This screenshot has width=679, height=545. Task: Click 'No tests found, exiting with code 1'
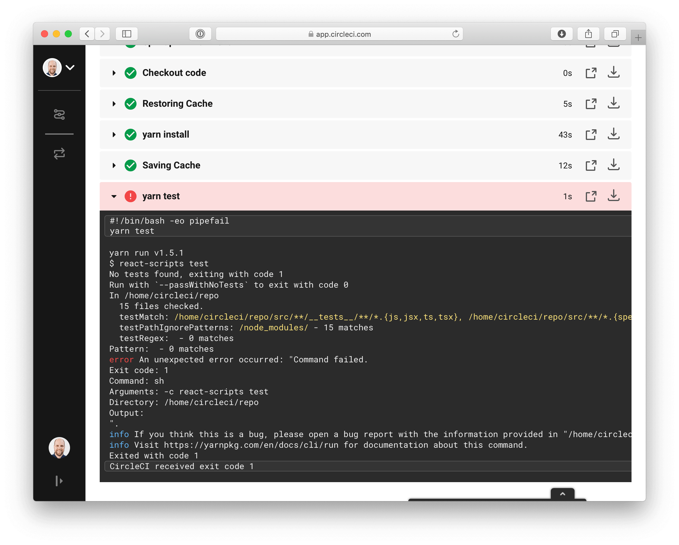196,274
